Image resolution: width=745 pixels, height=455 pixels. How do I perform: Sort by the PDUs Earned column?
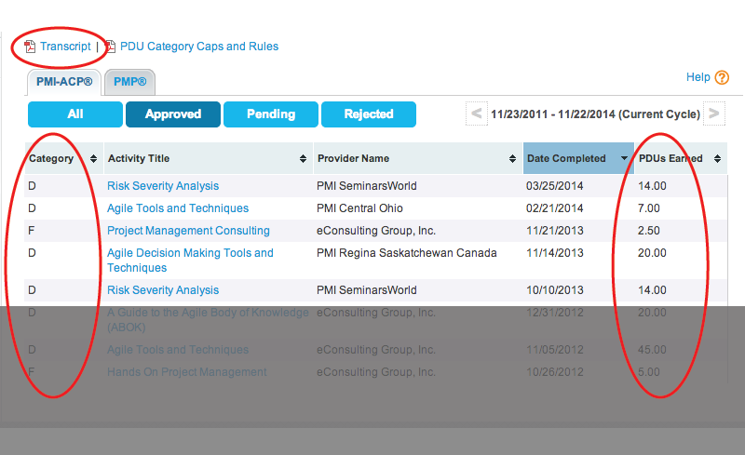[x=681, y=158]
